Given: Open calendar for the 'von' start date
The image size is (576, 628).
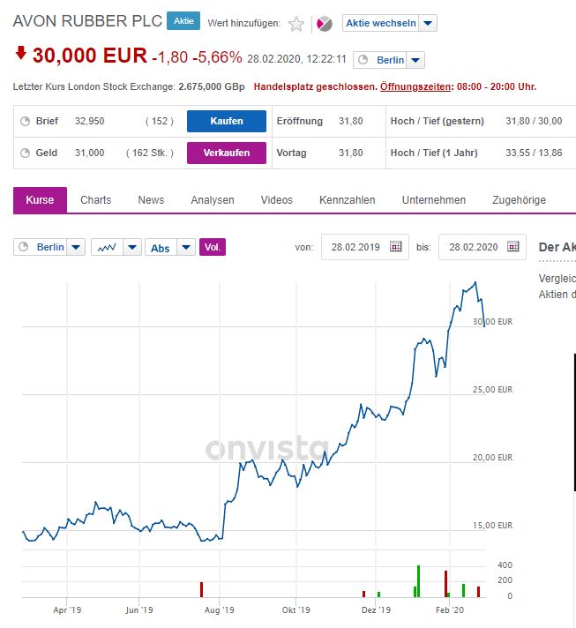Looking at the screenshot, I should point(396,247).
